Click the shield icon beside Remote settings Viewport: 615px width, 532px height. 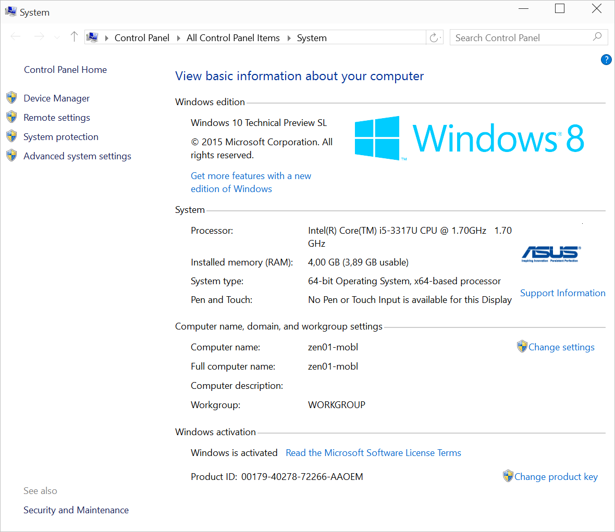point(11,117)
